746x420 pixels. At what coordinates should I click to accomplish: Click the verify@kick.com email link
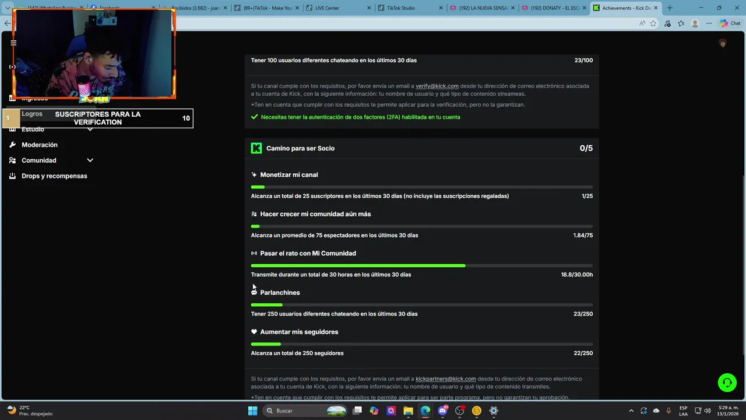click(437, 86)
